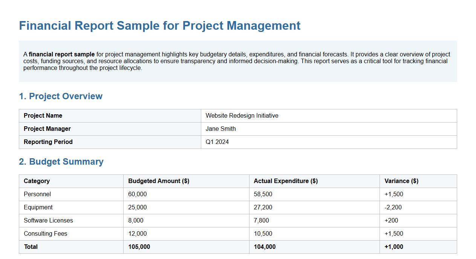Click the Website Redesign Initiative project name
Image resolution: width=476 pixels, height=259 pixels.
pos(242,115)
